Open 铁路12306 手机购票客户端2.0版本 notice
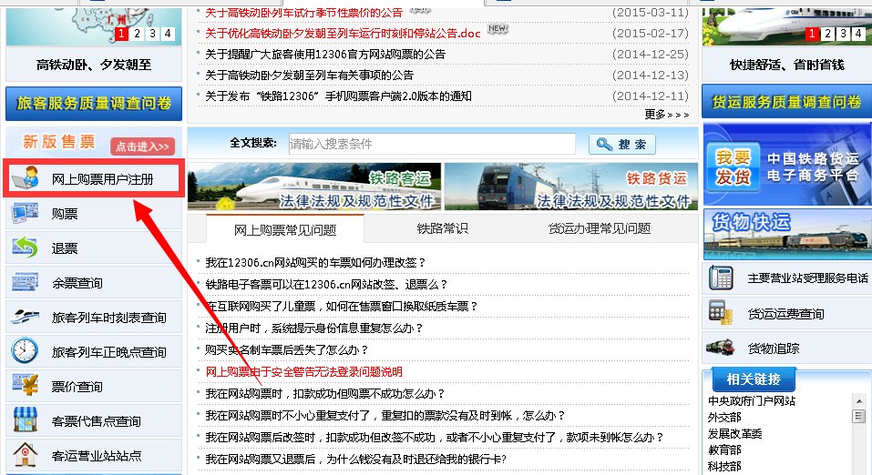This screenshot has height=475, width=872. [338, 96]
